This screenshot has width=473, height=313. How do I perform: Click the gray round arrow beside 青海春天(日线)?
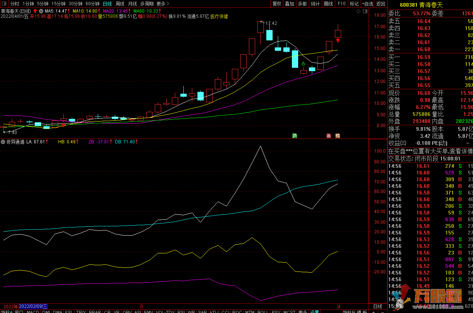click(x=41, y=11)
